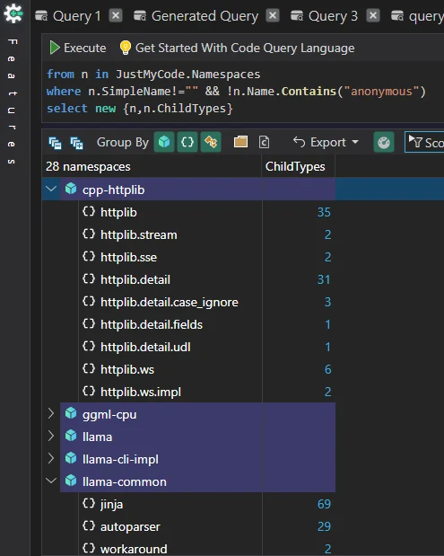
Task: Open the Features gear icon in sidebar
Action: (x=13, y=13)
